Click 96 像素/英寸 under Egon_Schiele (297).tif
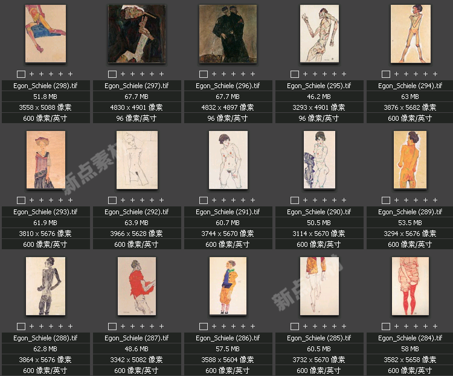453x376 pixels. 137,118
